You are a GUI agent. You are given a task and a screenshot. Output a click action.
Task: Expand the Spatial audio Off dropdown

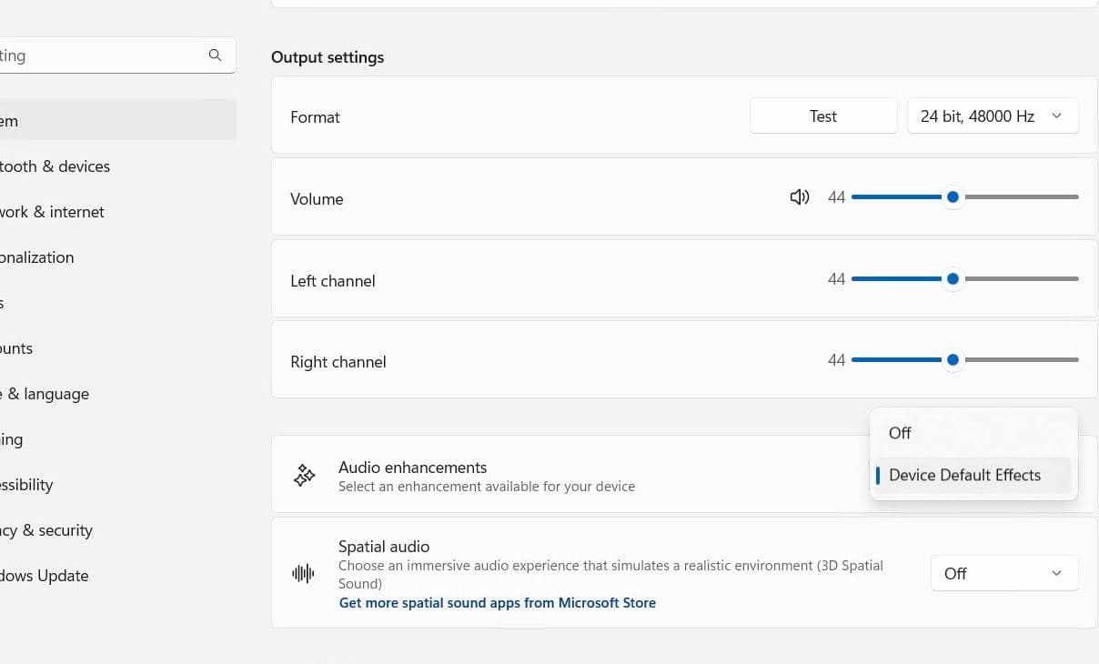1003,573
